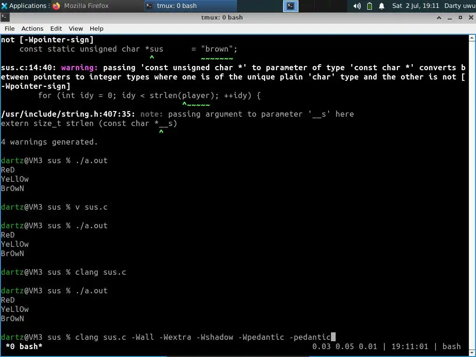
Task: Open the File menu
Action: (9, 28)
